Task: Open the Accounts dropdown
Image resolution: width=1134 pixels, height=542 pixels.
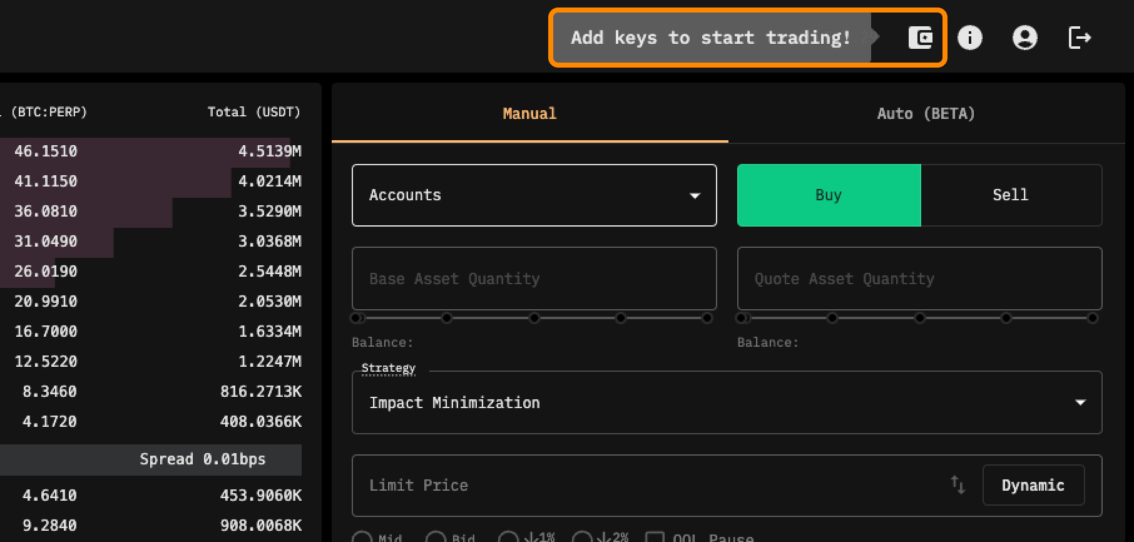Action: click(x=534, y=195)
